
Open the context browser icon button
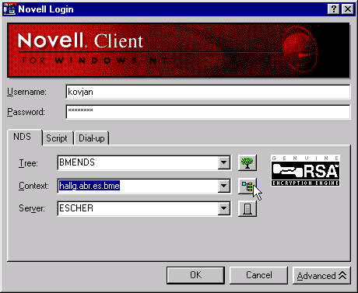pyautogui.click(x=247, y=186)
